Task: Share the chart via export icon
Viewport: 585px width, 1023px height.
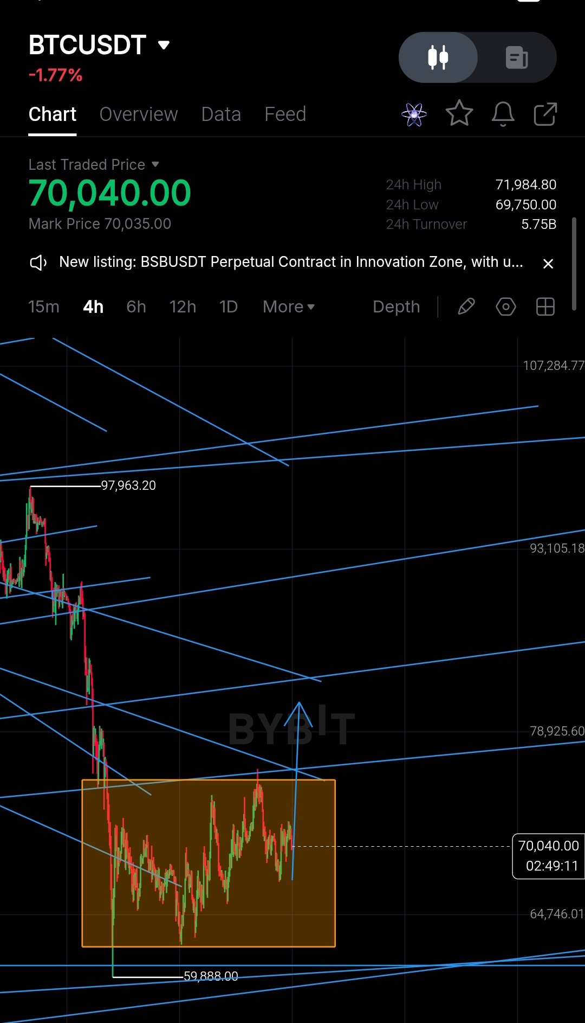Action: (545, 114)
